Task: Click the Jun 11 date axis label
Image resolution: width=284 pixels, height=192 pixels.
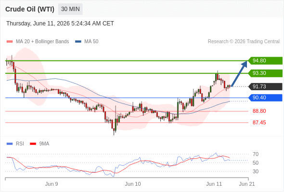Action: point(214,184)
